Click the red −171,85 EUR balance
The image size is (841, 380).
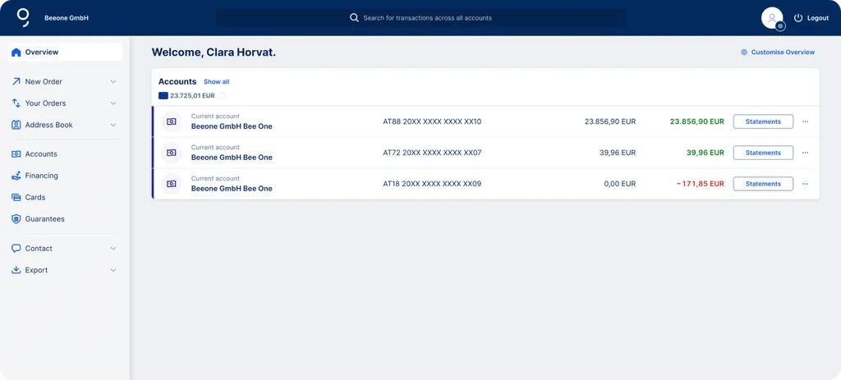pyautogui.click(x=700, y=184)
